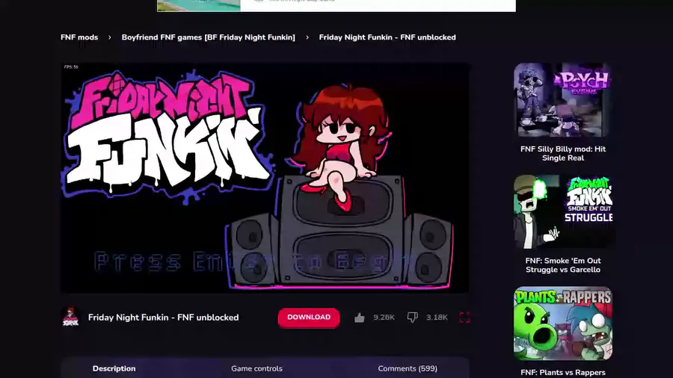Click the red DOWNLOAD button
Viewport: 673px width, 378px height.
[x=309, y=317]
